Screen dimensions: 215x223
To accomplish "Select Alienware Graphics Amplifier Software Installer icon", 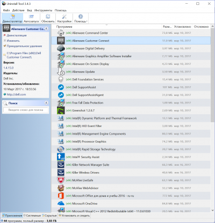I will click(61, 56).
